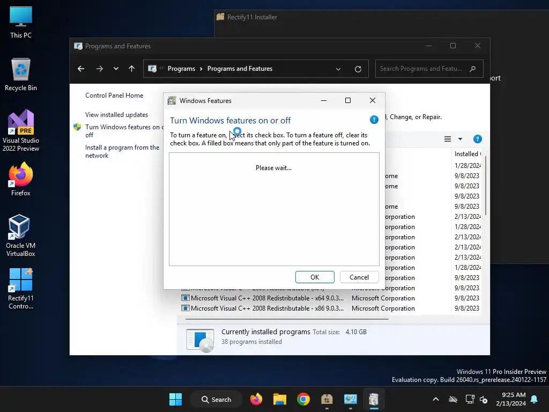Image resolution: width=549 pixels, height=412 pixels.
Task: Open Windows Features help icon
Action: pos(374,120)
